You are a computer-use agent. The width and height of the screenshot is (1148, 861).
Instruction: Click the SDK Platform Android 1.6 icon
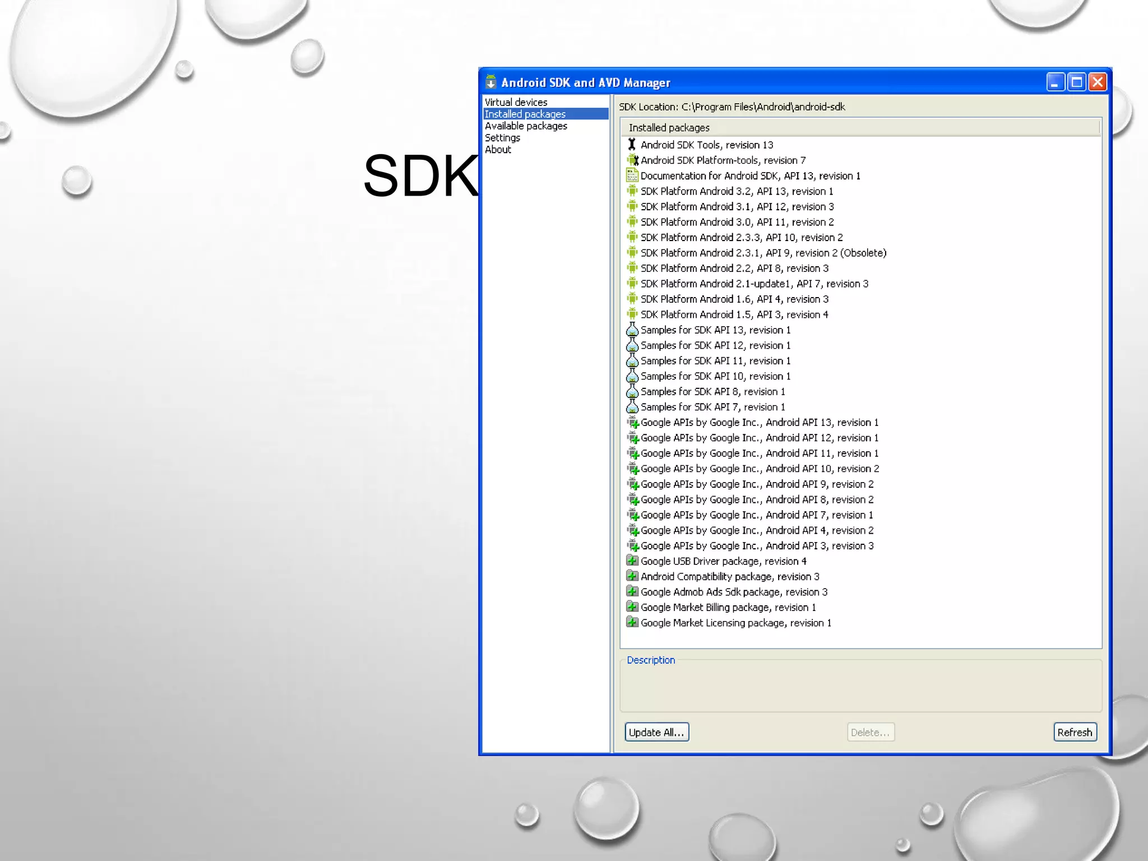coord(632,299)
